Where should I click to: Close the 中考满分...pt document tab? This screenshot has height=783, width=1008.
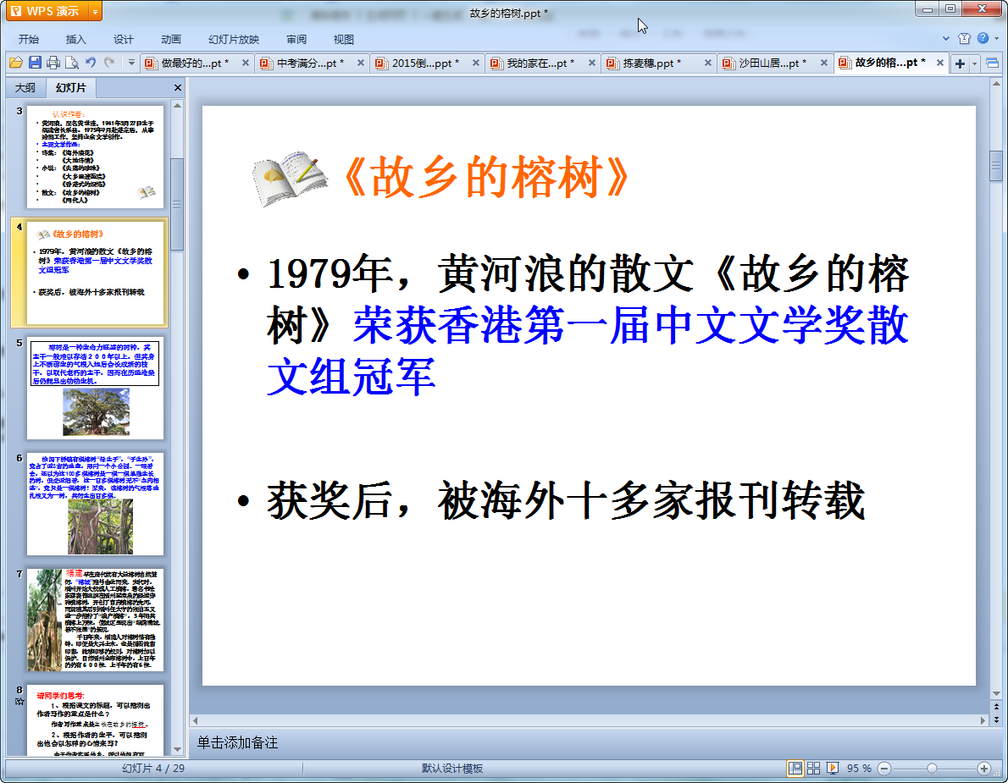pyautogui.click(x=361, y=63)
